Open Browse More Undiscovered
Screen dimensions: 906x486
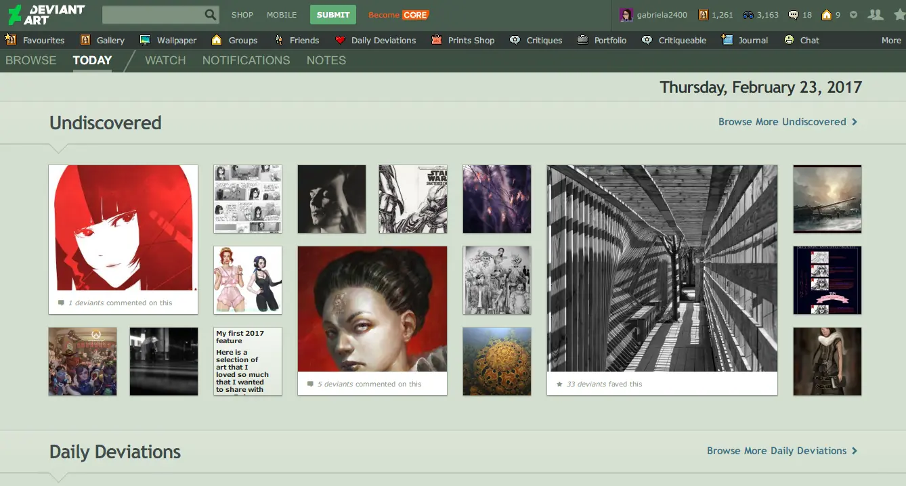[x=782, y=122]
